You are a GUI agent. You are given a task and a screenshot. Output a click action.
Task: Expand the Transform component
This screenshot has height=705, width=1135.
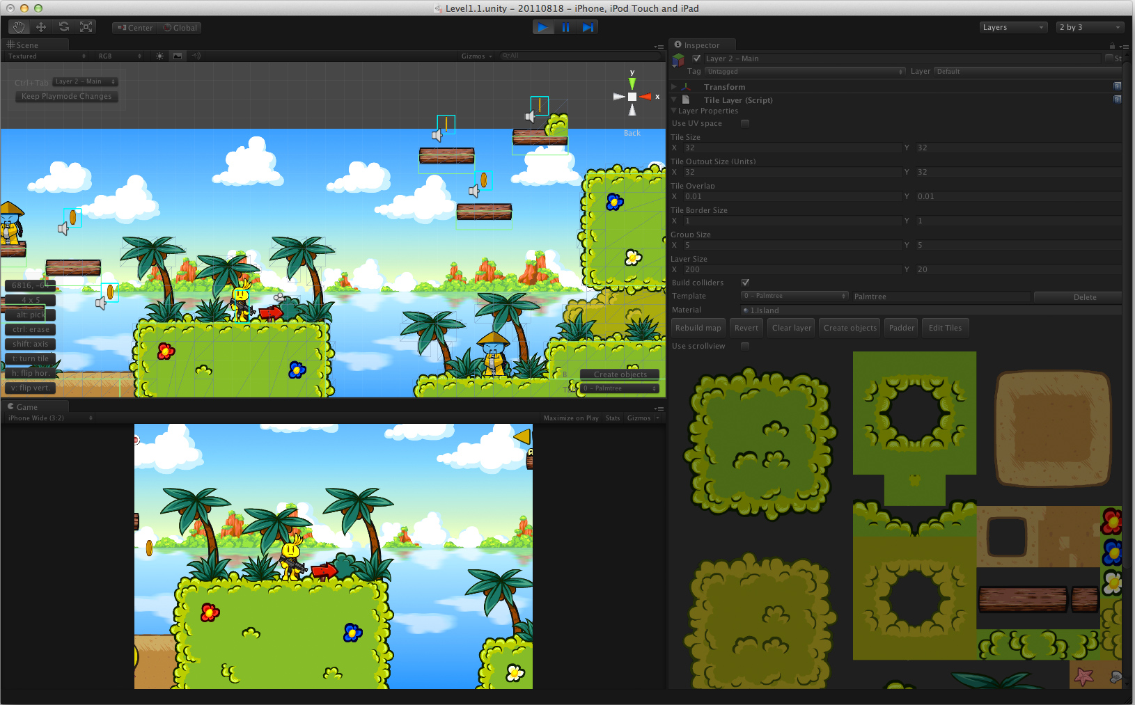[x=673, y=86]
